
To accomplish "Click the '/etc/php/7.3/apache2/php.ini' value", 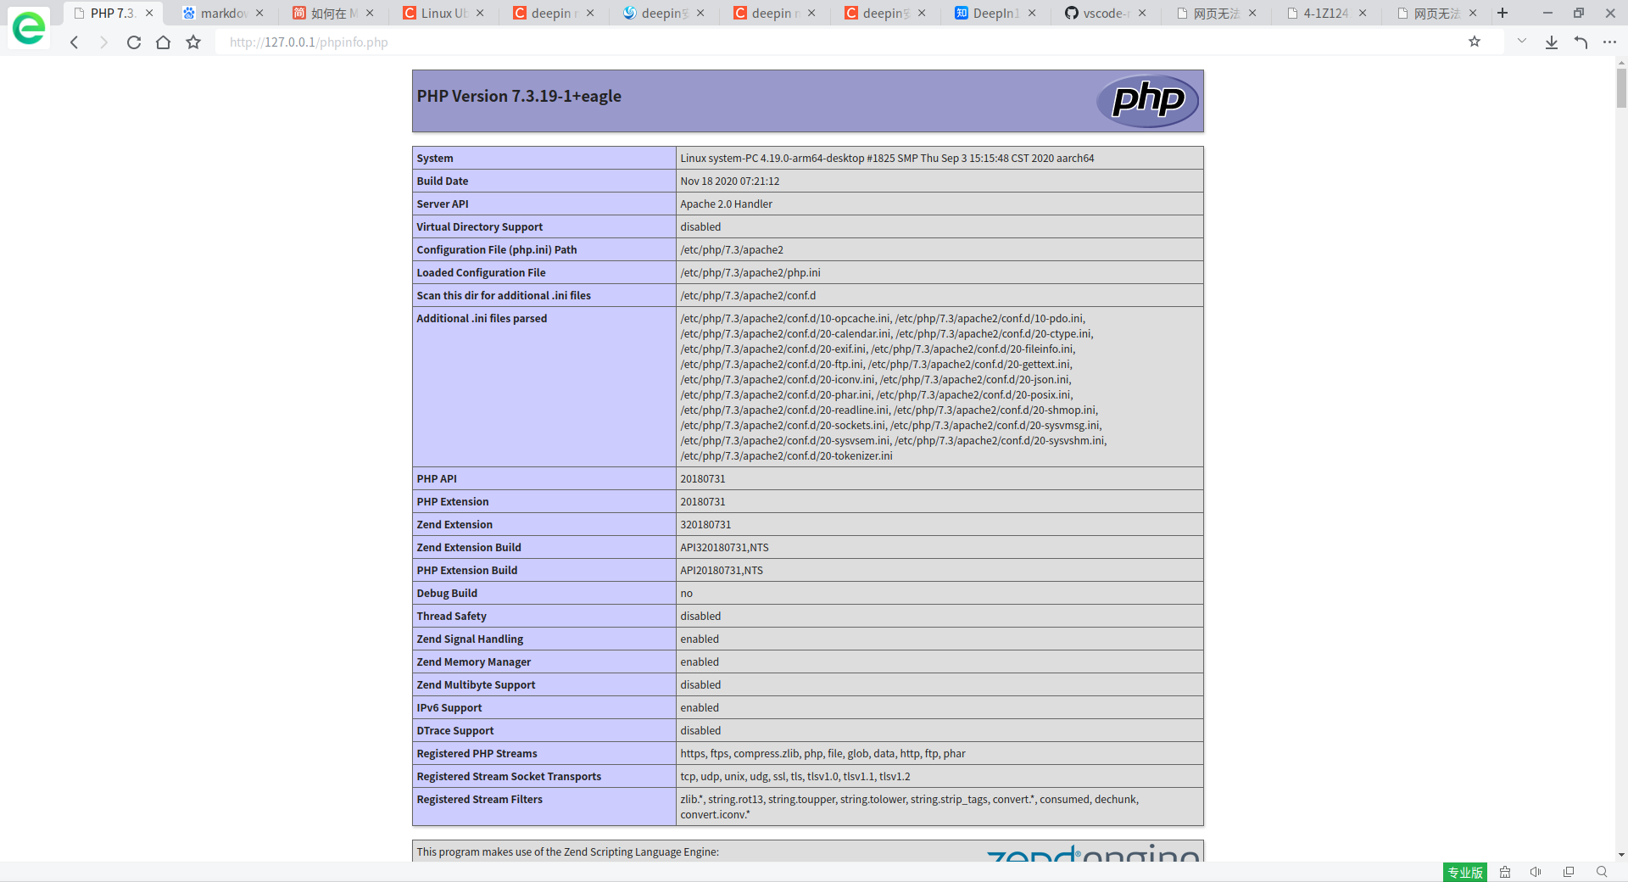I will [750, 272].
